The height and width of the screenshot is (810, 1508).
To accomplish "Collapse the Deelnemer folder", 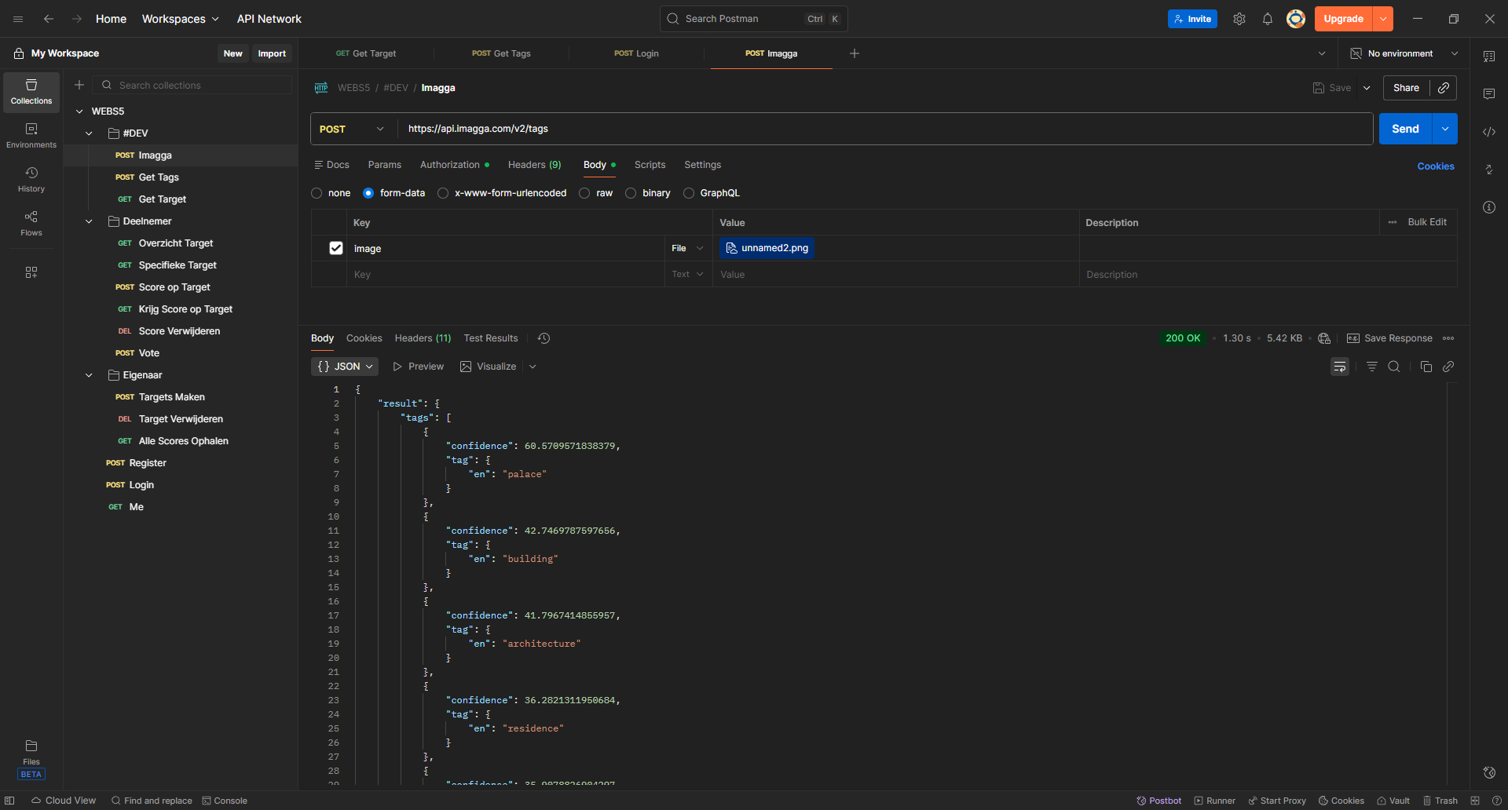I will (x=89, y=221).
